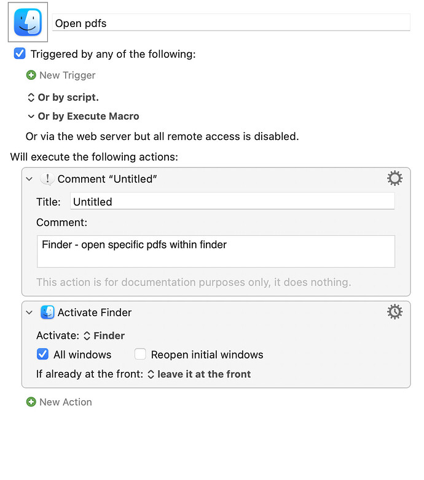Enable the Reopen initial windows checkbox
The width and height of the screenshot is (424, 480).
pos(140,354)
